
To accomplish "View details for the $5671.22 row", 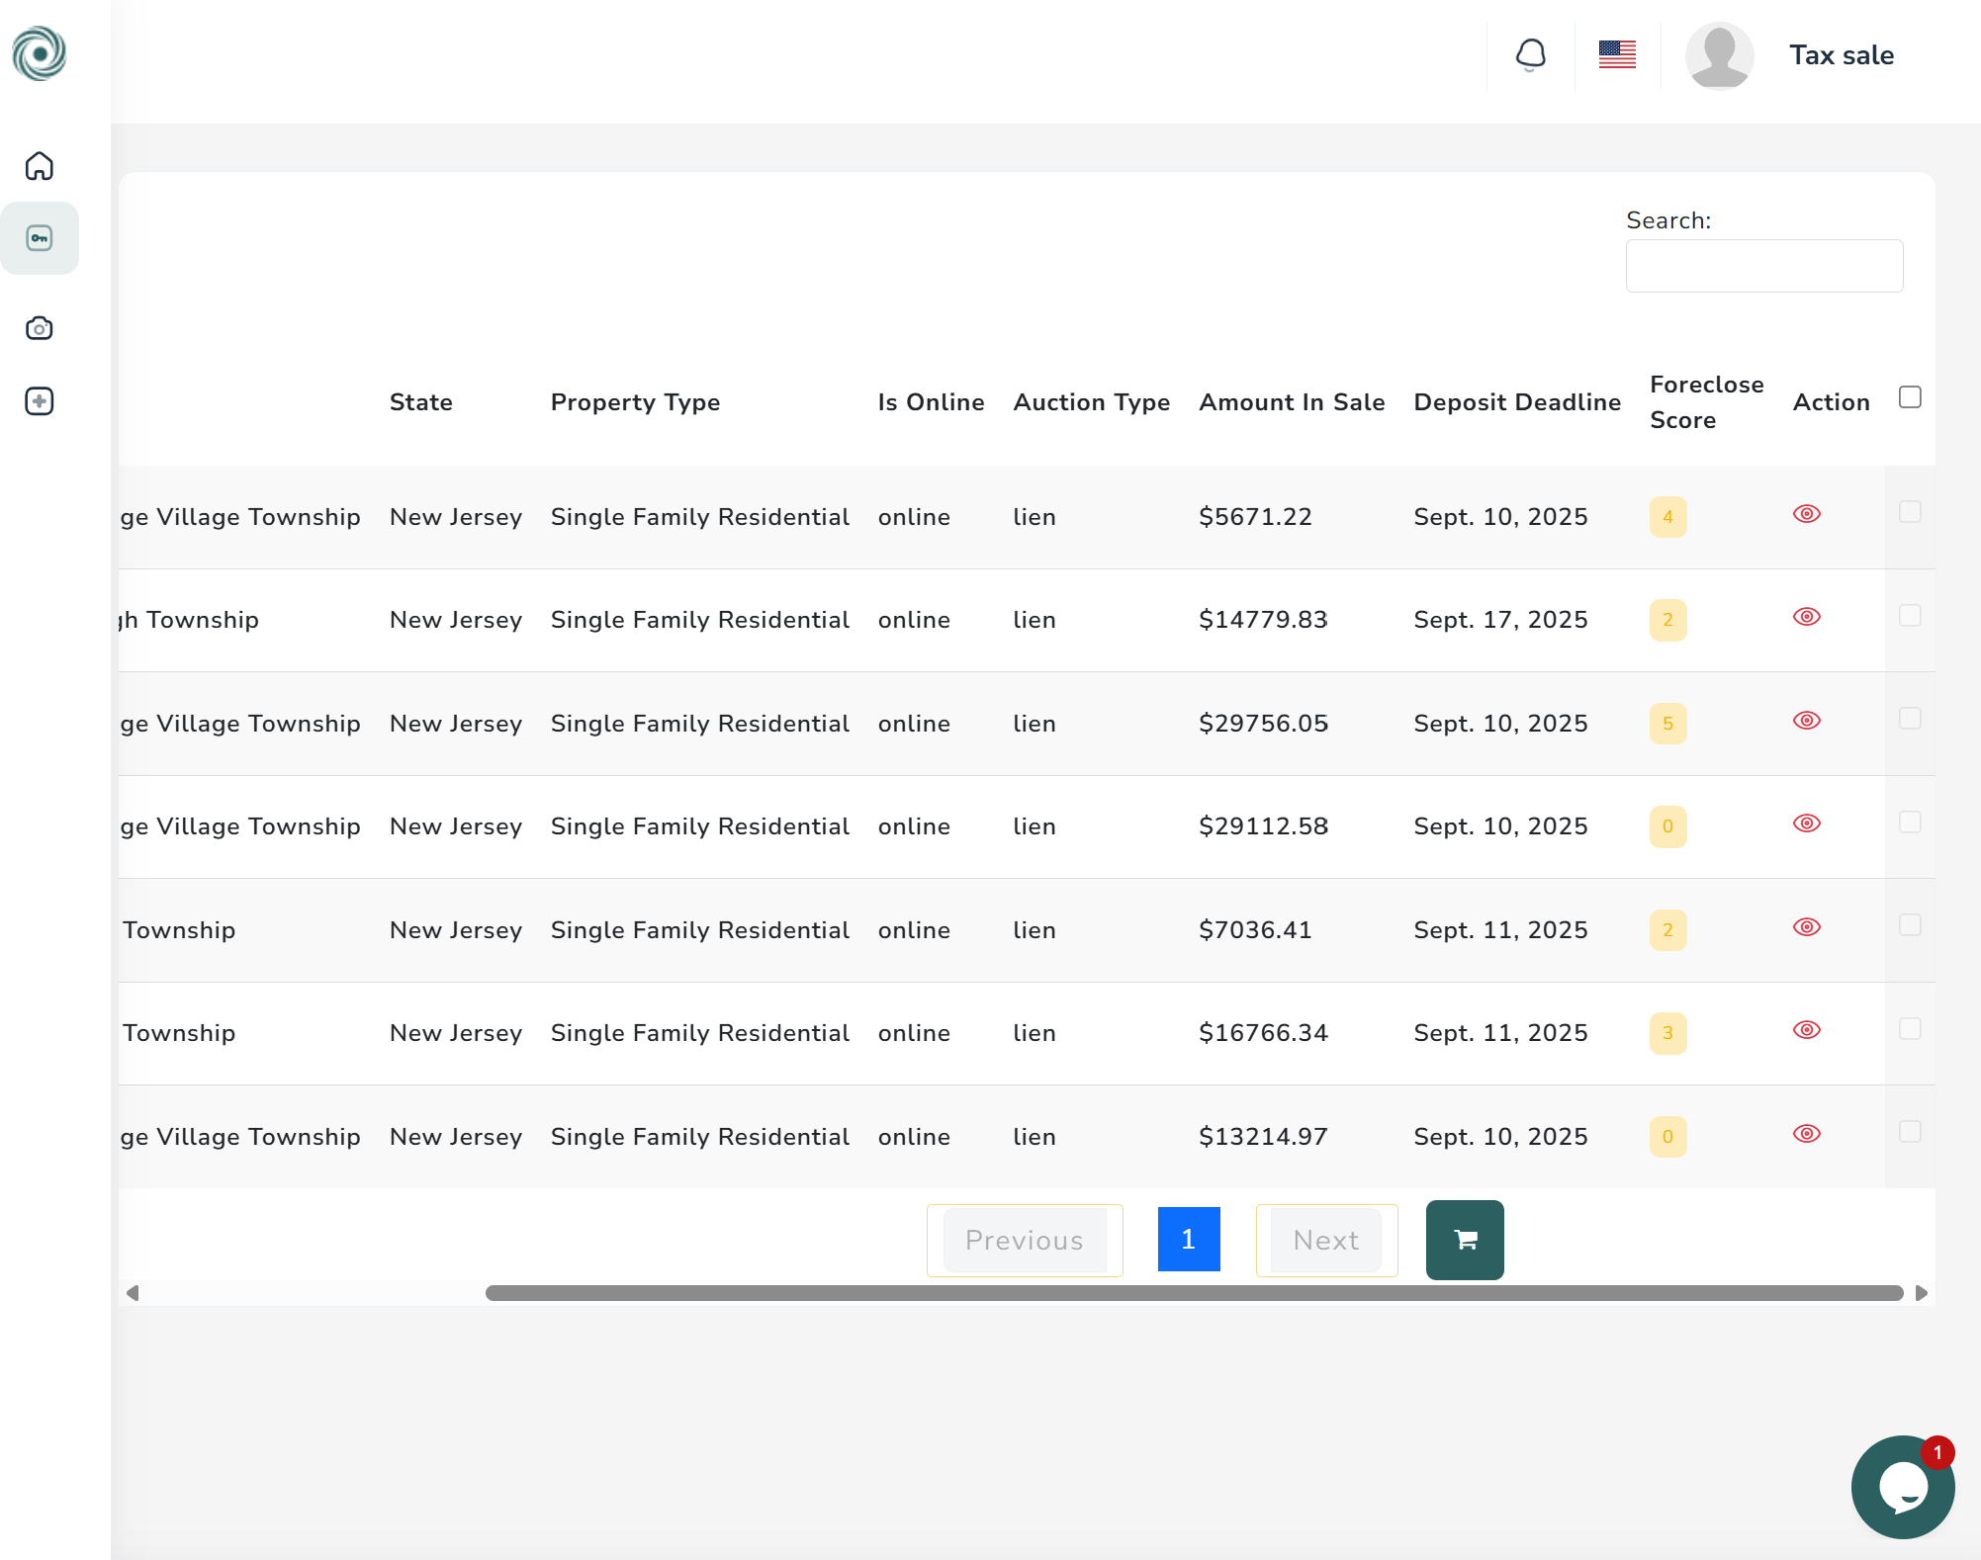I will [x=1806, y=514].
